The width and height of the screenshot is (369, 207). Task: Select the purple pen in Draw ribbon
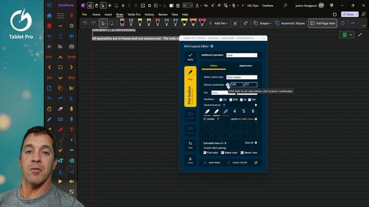tap(122, 22)
